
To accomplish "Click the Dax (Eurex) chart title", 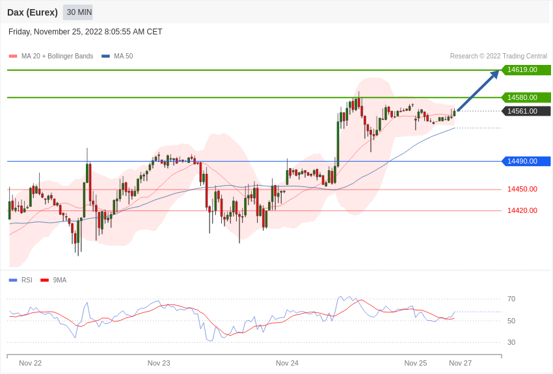I will [33, 12].
